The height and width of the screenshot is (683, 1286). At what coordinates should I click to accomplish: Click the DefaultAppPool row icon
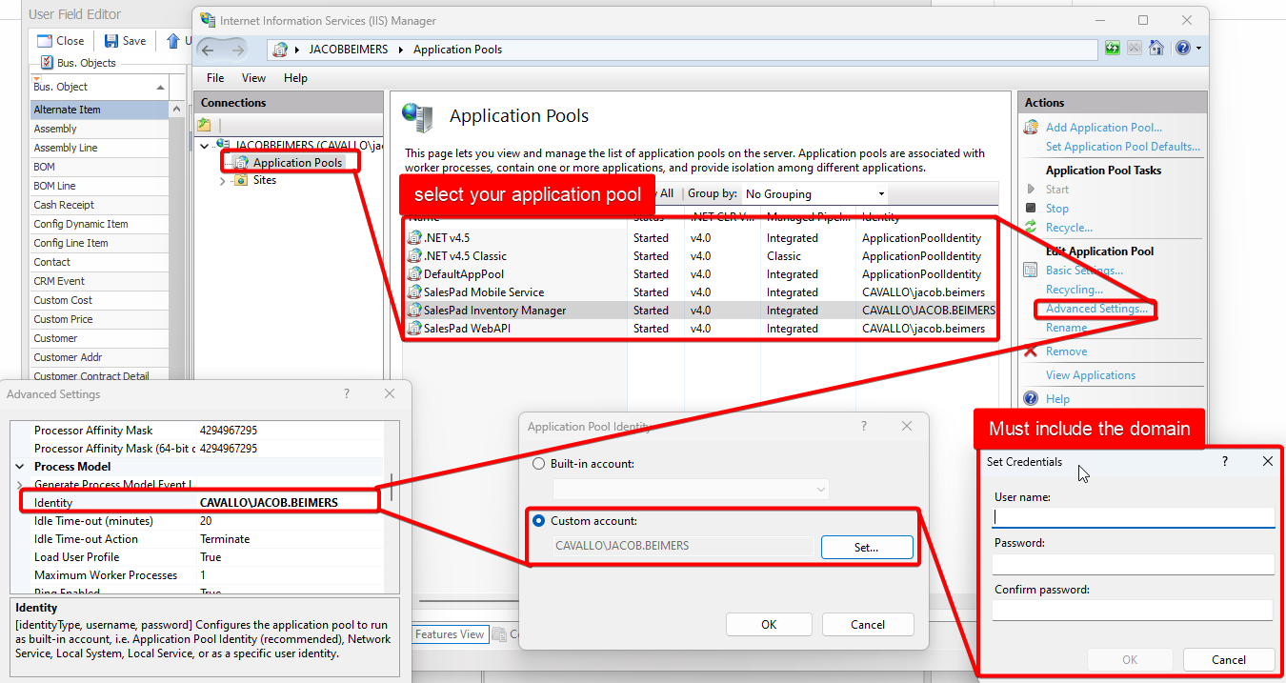pyautogui.click(x=414, y=274)
